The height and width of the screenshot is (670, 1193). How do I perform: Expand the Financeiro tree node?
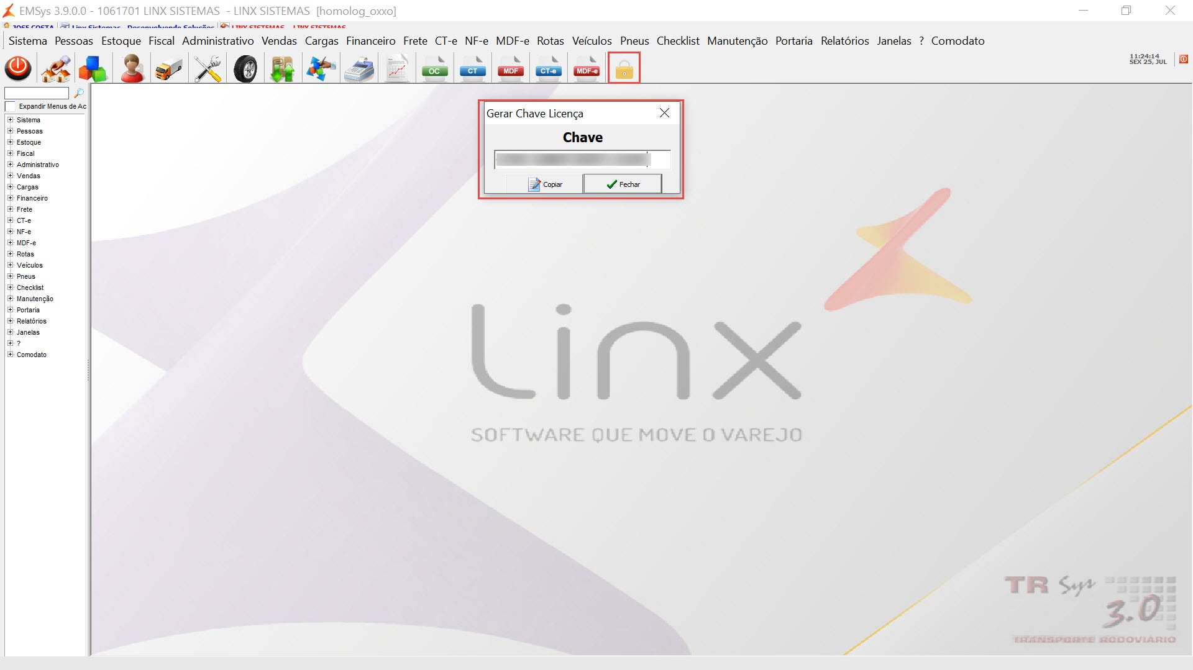click(10, 198)
